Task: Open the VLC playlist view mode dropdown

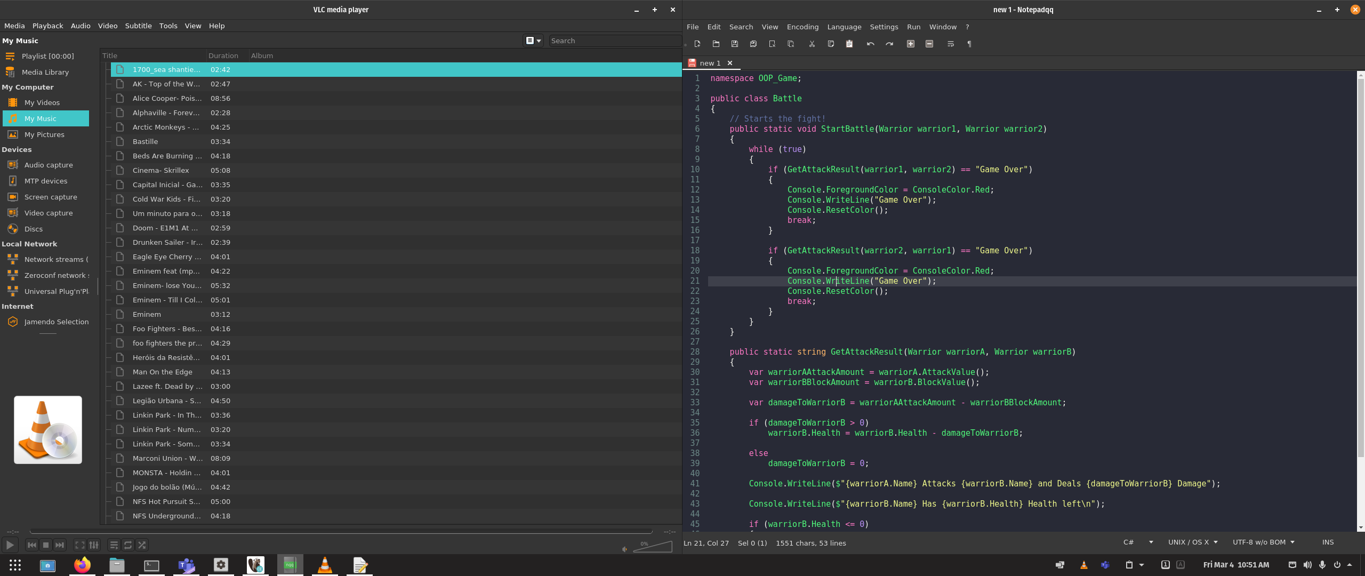Action: point(533,41)
